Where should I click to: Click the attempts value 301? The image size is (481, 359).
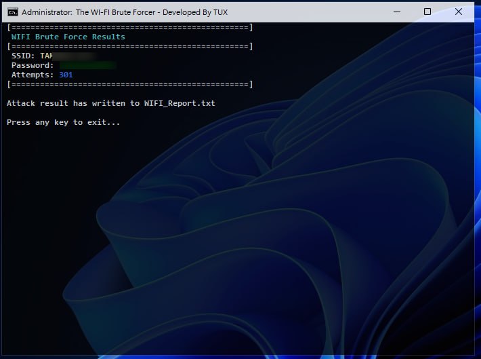(66, 75)
